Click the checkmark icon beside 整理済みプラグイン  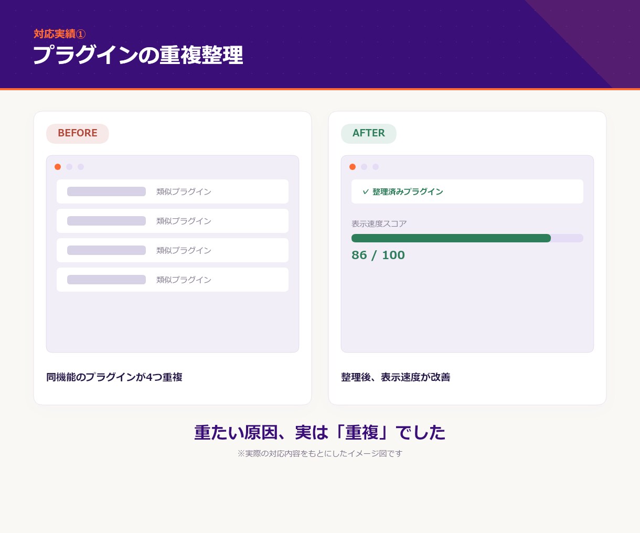[x=366, y=192]
